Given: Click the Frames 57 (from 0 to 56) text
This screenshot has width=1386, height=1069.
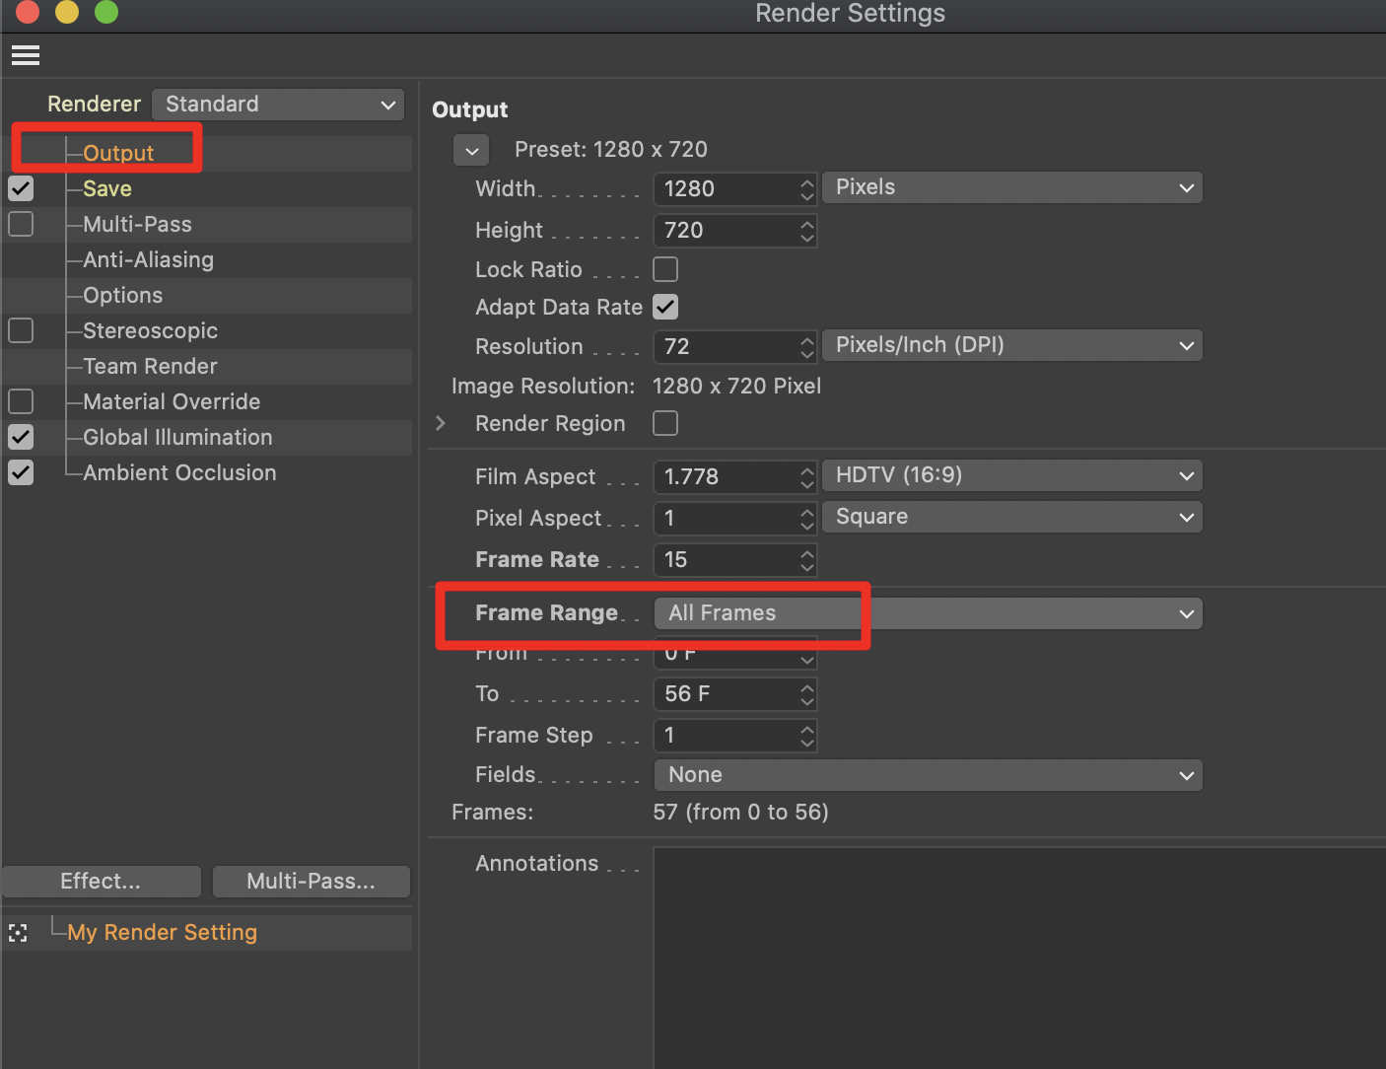Looking at the screenshot, I should click(740, 813).
